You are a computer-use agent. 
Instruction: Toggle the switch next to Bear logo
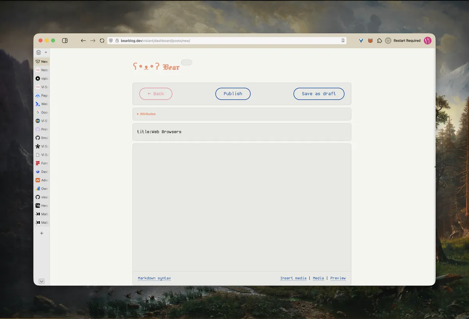click(x=186, y=62)
